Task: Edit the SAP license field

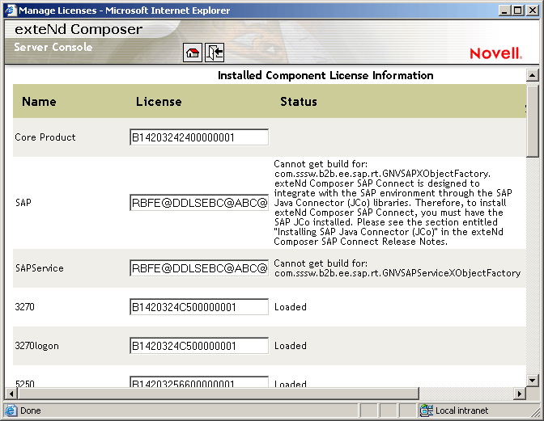Action: coord(199,203)
